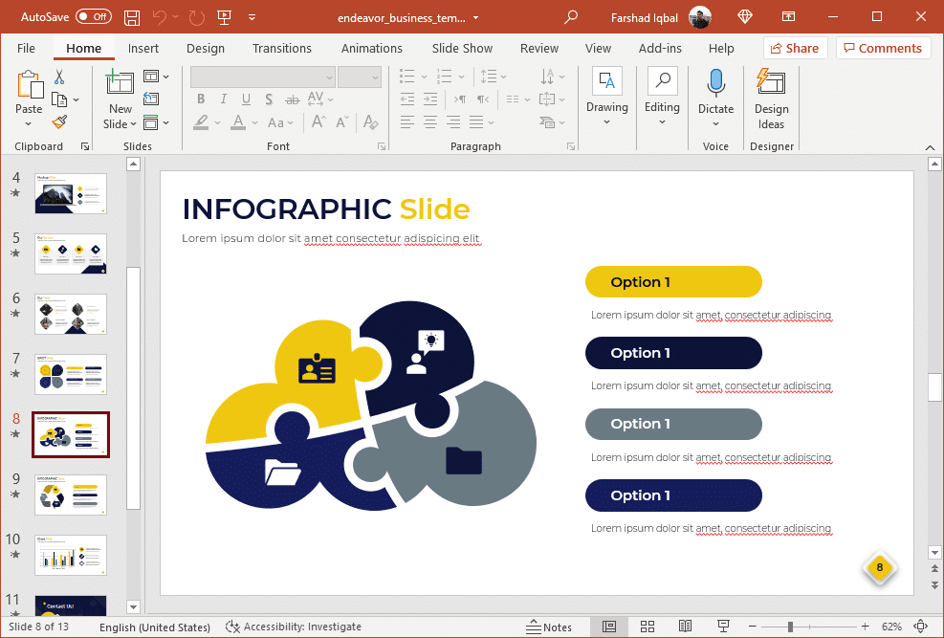Switch to Insert tab
This screenshot has height=638, width=944.
coord(143,48)
